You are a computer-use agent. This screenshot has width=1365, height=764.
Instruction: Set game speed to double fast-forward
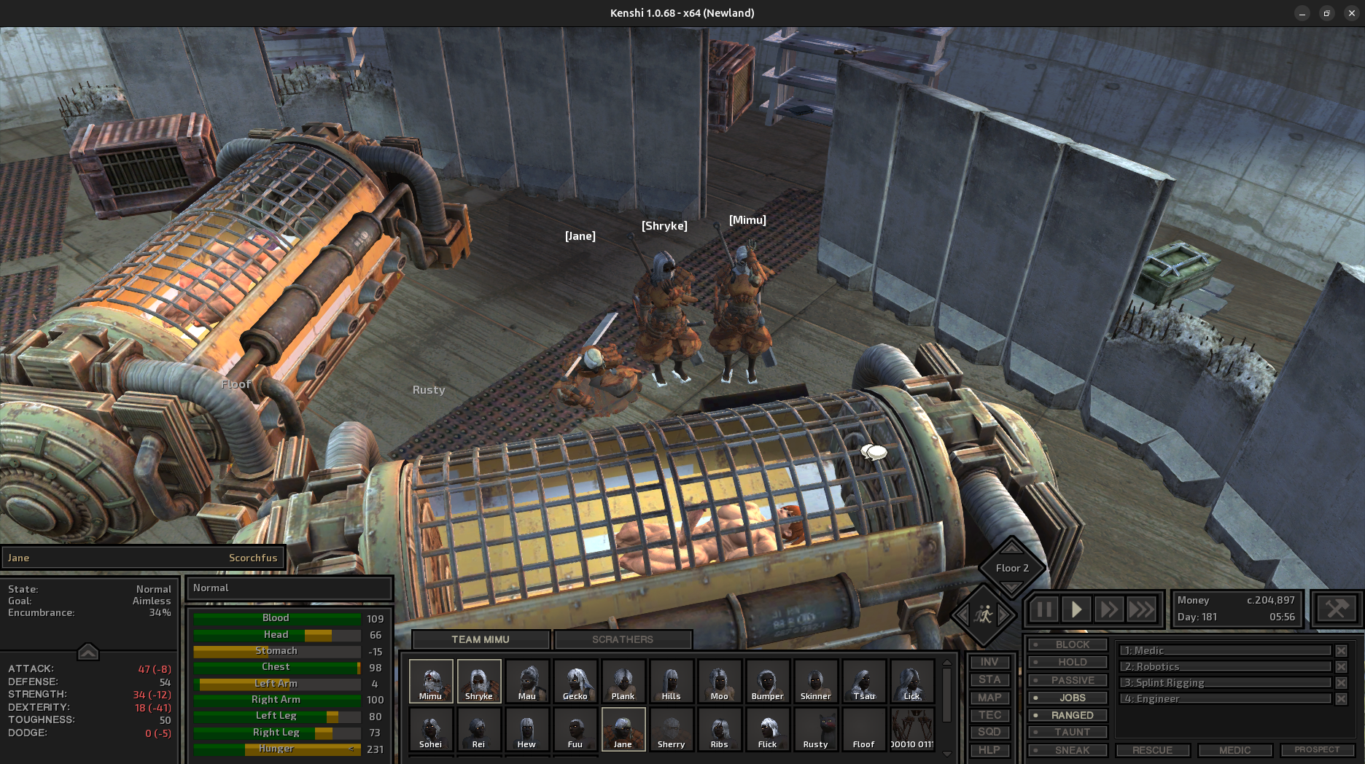pos(1109,609)
